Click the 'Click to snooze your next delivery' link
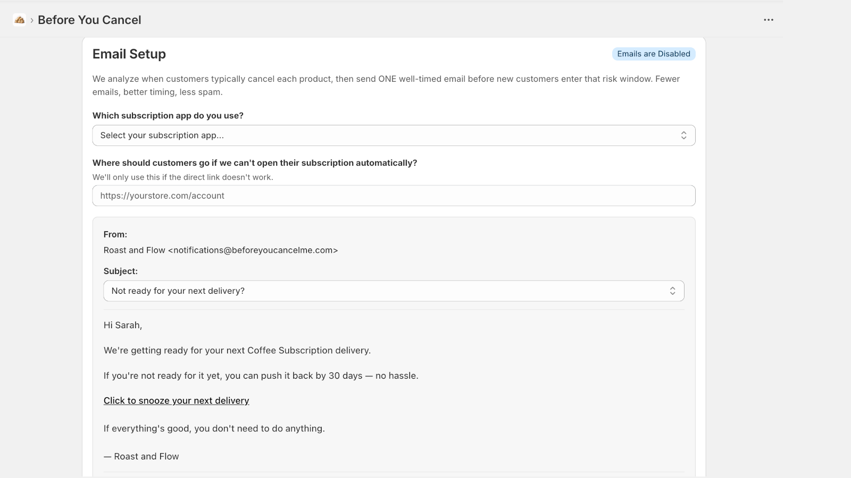This screenshot has height=478, width=851. point(176,400)
